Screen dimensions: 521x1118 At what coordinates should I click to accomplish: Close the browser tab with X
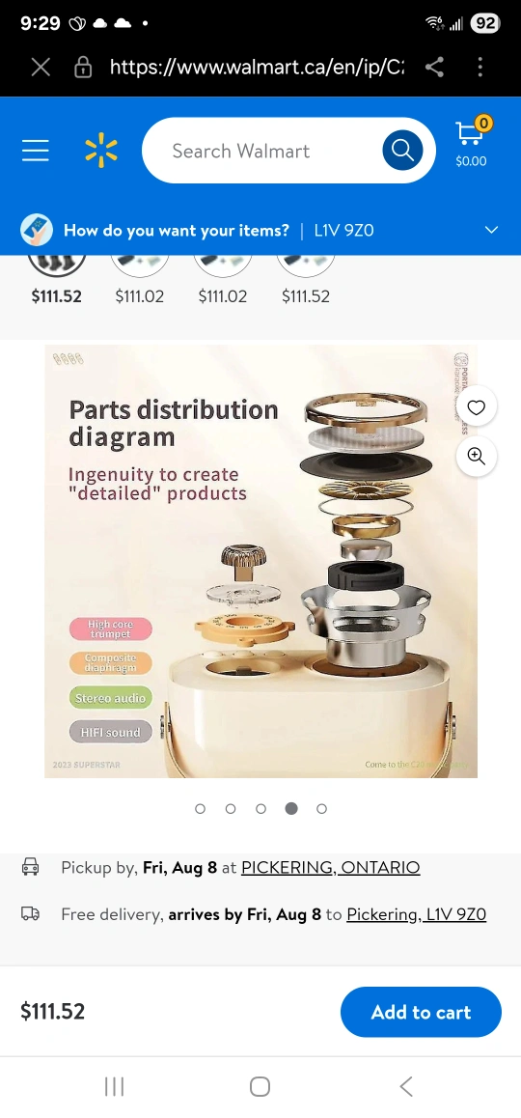click(41, 67)
